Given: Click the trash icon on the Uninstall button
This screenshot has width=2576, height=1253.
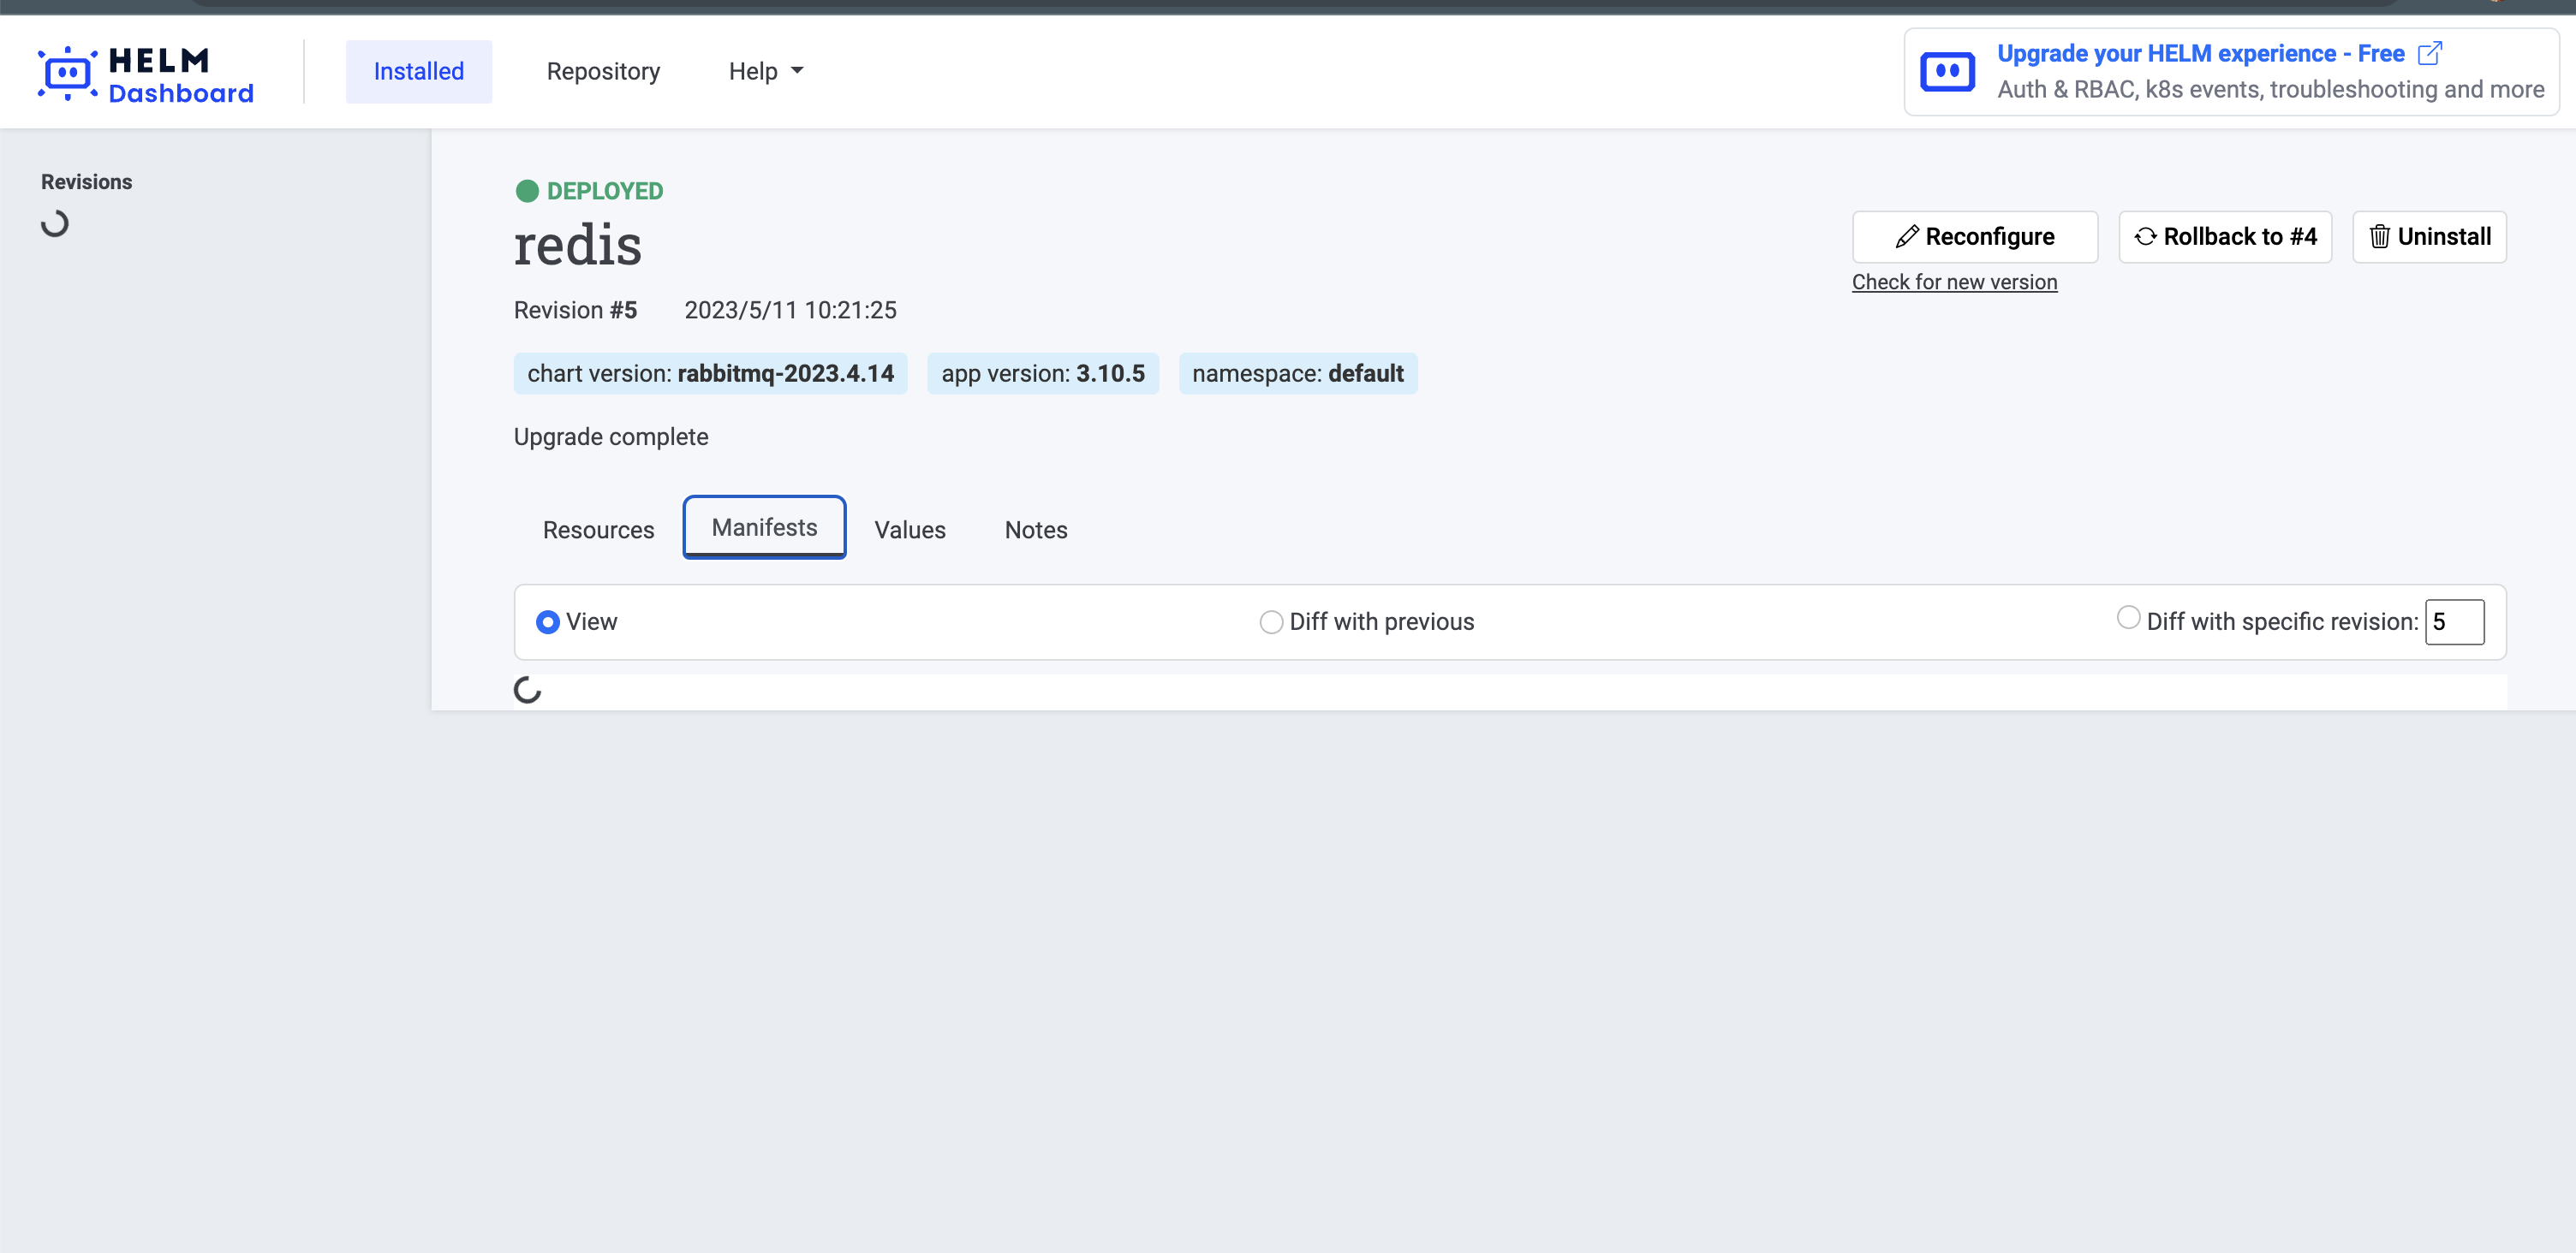Looking at the screenshot, I should (x=2379, y=236).
